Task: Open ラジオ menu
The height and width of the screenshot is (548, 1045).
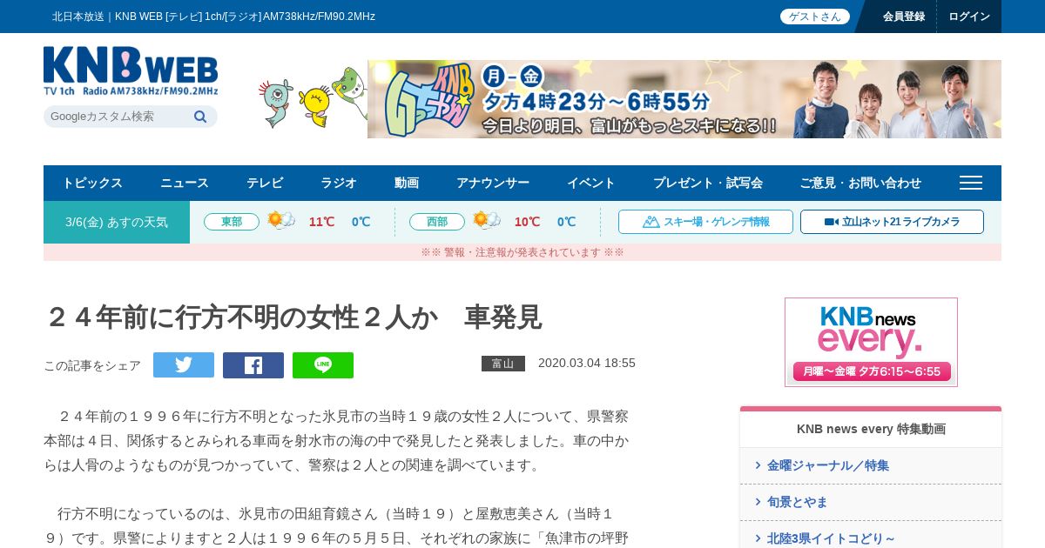Action: tap(339, 183)
